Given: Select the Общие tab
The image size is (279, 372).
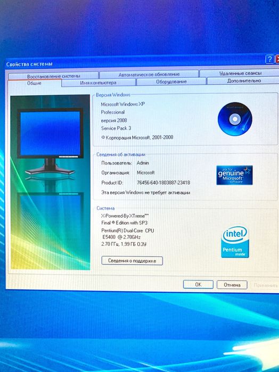Looking at the screenshot, I should 34,83.
